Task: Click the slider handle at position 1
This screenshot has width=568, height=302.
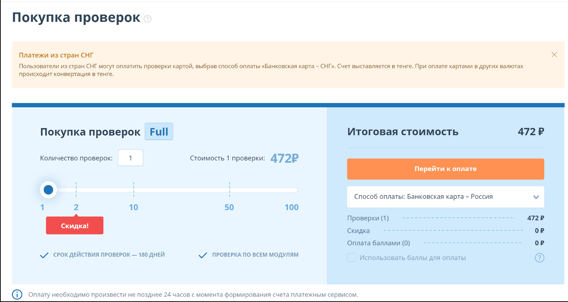Action: [48, 190]
